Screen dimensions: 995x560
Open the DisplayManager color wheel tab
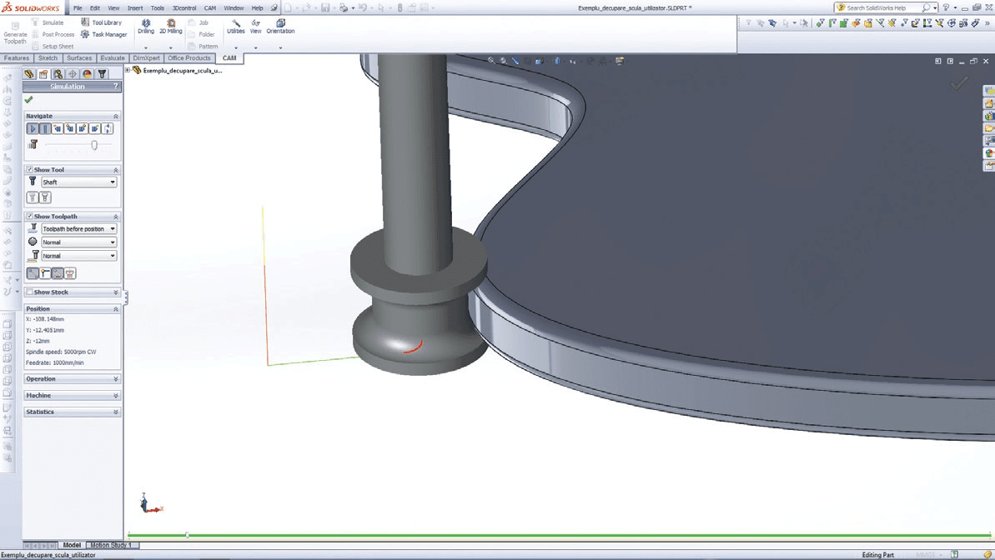coord(87,73)
